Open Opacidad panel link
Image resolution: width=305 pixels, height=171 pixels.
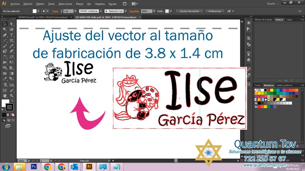pyautogui.click(x=134, y=11)
